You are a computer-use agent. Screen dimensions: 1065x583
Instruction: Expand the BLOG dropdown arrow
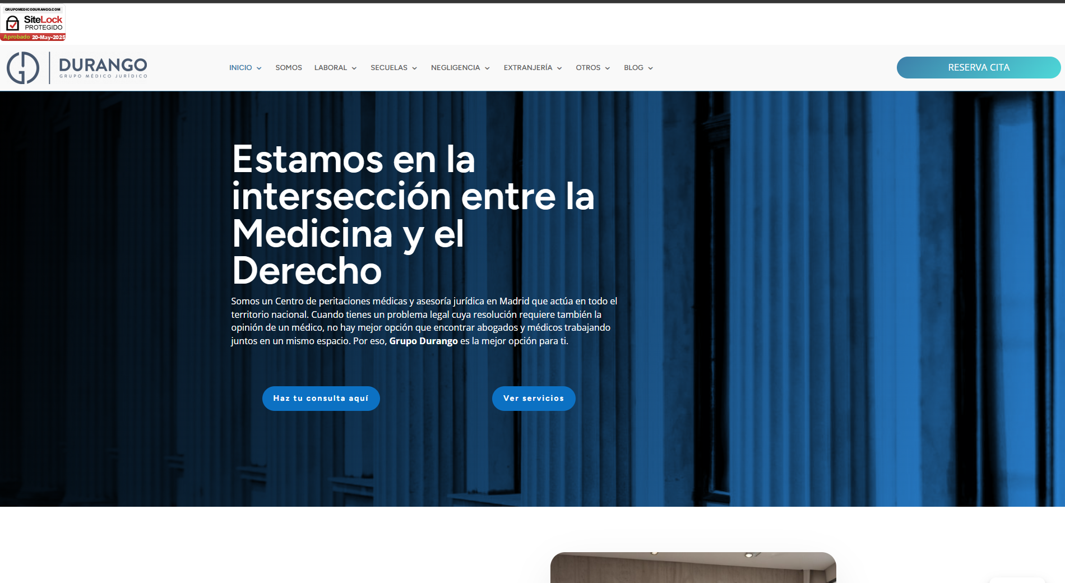point(650,68)
